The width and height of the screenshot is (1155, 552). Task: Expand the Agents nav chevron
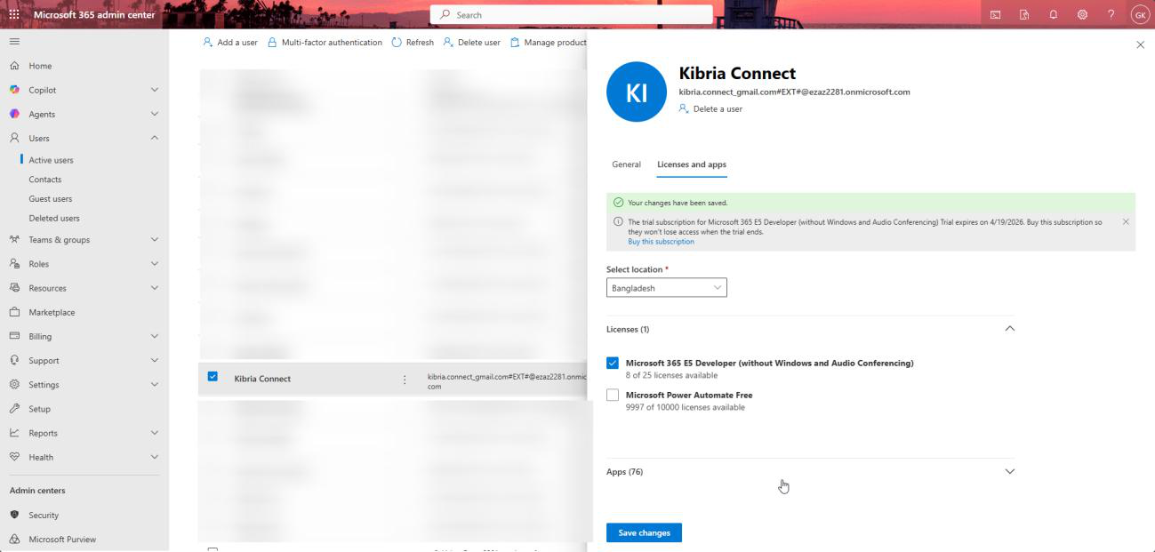tap(155, 114)
